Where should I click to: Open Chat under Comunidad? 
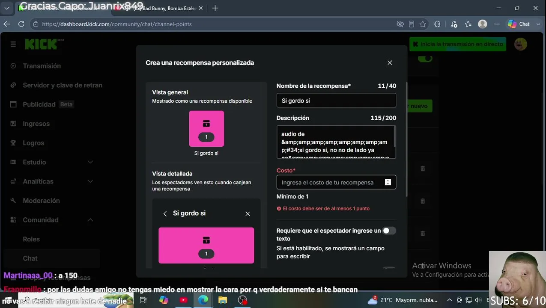(x=30, y=258)
